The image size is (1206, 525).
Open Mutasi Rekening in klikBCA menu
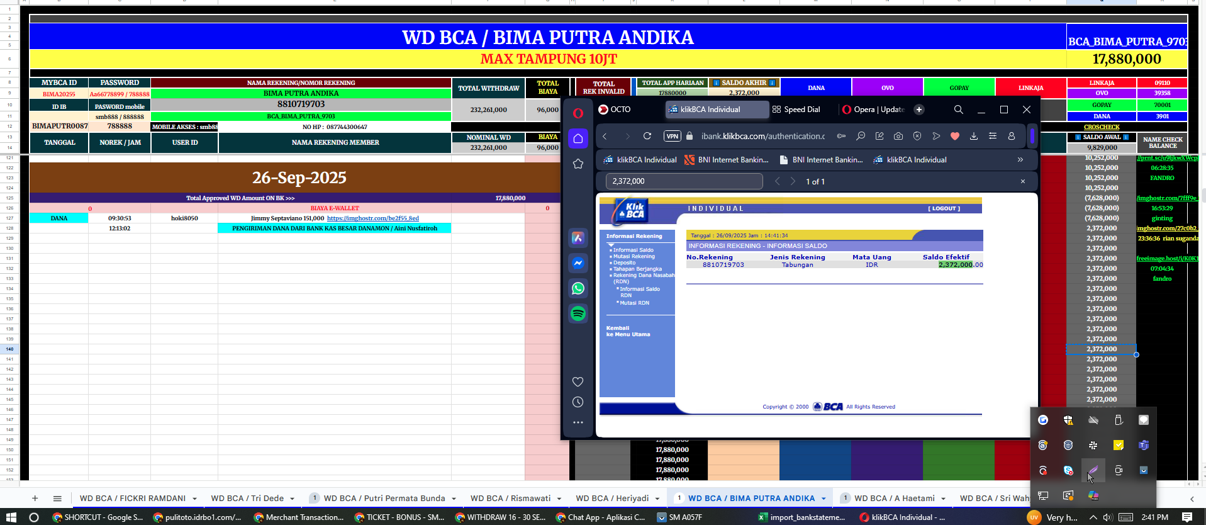tap(634, 256)
